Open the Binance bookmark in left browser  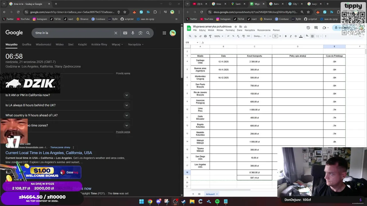pos(82,19)
